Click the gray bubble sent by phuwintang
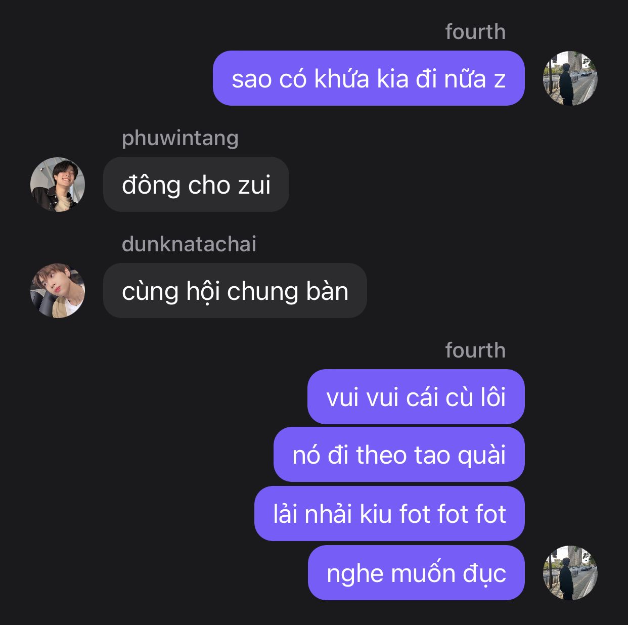 point(196,185)
